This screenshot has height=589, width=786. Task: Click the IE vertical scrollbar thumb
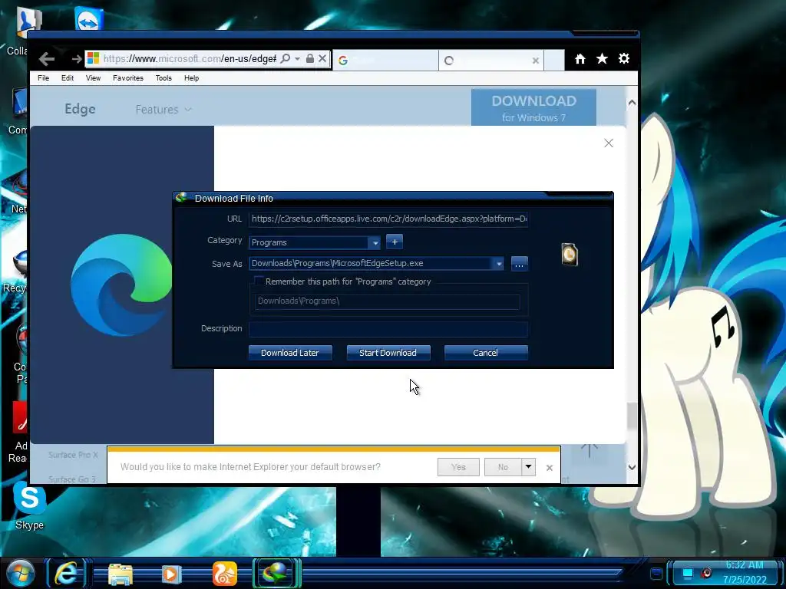tap(632, 415)
